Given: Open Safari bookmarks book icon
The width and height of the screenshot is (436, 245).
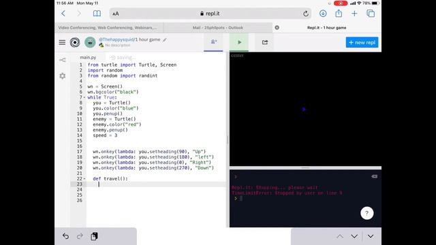Looking at the screenshot, I should click(x=97, y=14).
